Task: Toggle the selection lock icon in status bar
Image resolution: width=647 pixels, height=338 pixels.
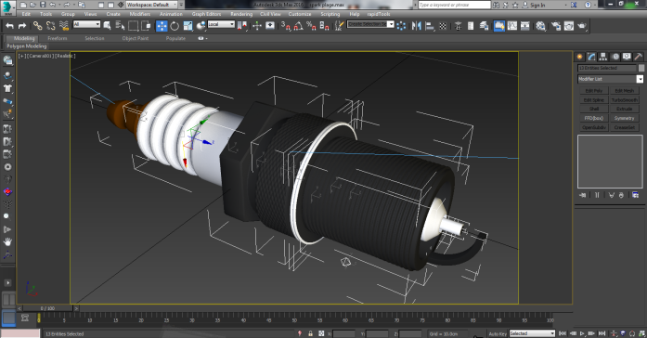Action: 310,333
